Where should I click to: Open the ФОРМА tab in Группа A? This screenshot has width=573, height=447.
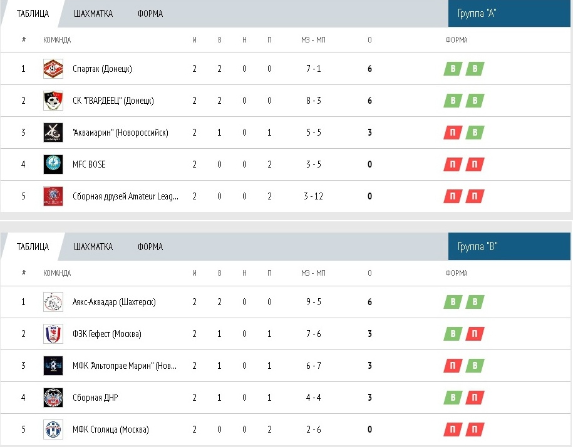pyautogui.click(x=150, y=14)
